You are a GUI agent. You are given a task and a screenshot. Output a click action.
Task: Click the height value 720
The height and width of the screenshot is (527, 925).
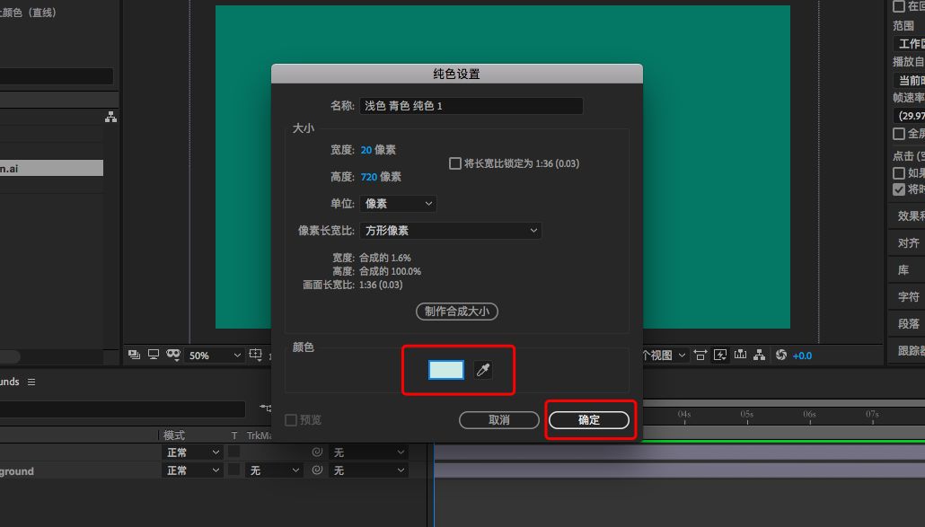pos(369,177)
